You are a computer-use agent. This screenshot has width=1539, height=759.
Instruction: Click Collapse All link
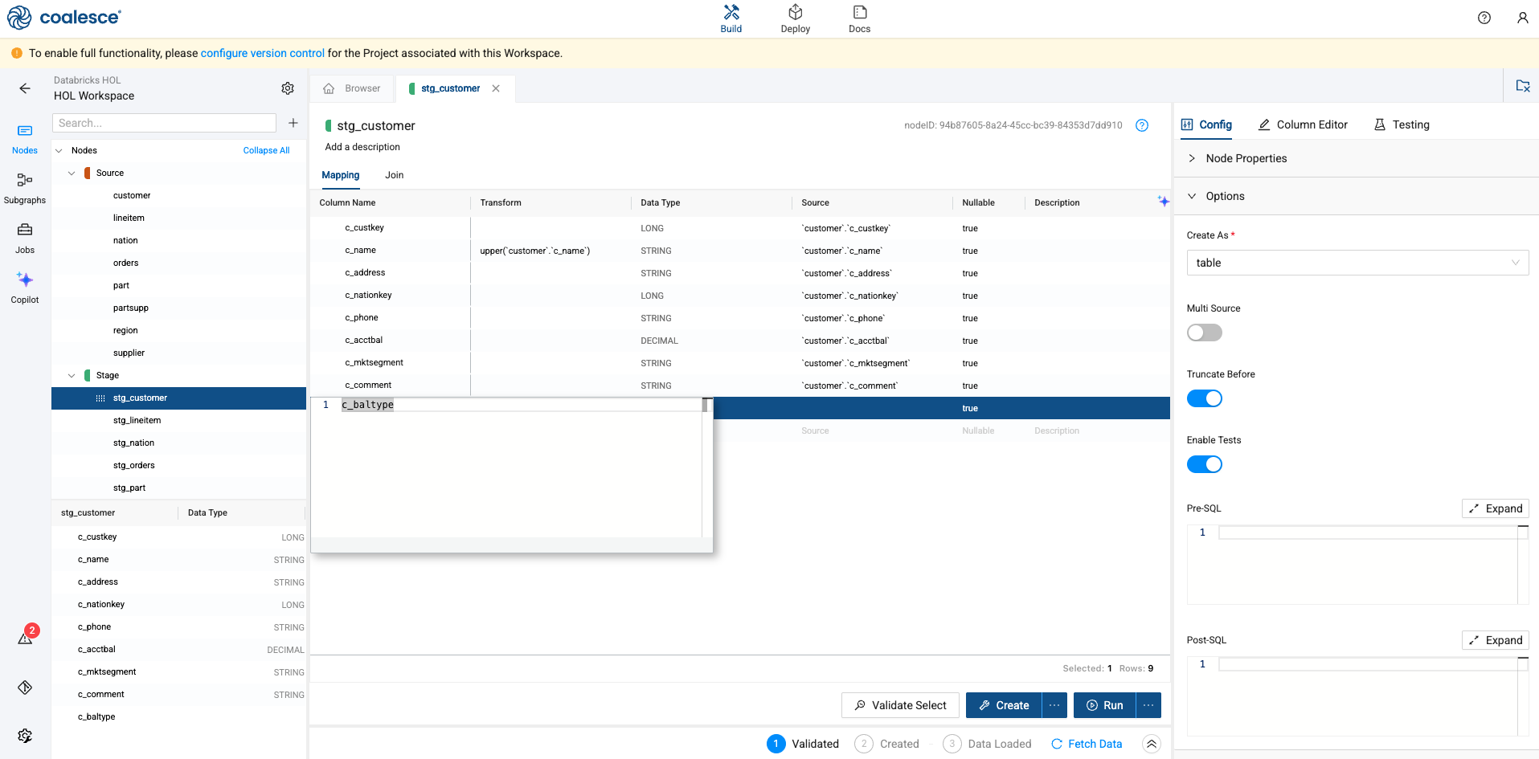(x=266, y=150)
